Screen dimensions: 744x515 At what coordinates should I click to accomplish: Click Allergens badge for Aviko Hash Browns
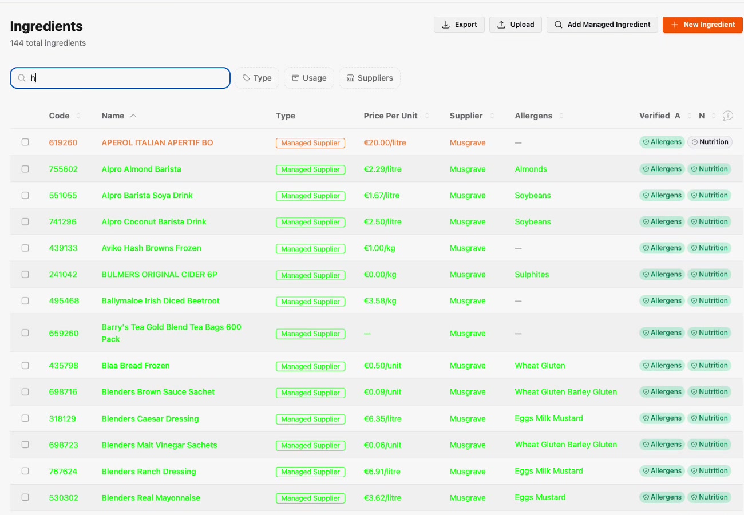click(662, 248)
